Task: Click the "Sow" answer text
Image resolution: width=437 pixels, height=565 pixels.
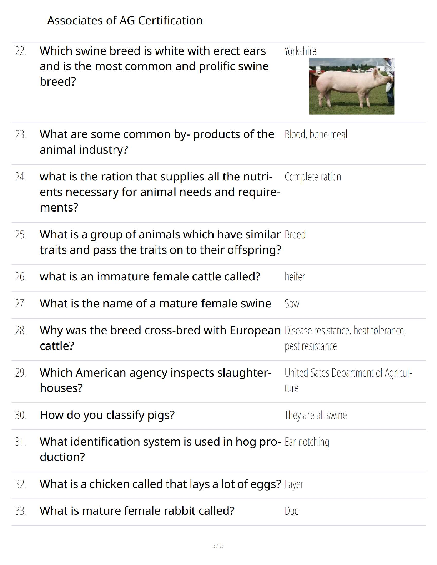Action: 292,304
